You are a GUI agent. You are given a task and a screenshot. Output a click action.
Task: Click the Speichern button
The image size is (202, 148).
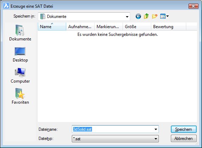click(x=184, y=129)
